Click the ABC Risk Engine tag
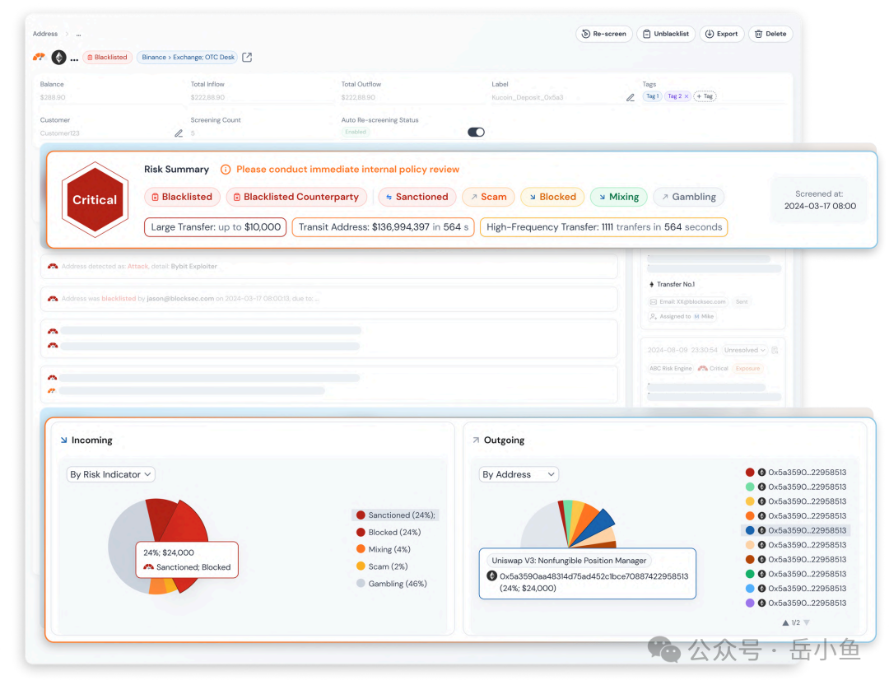Screen dimensions: 889x685 (x=671, y=369)
